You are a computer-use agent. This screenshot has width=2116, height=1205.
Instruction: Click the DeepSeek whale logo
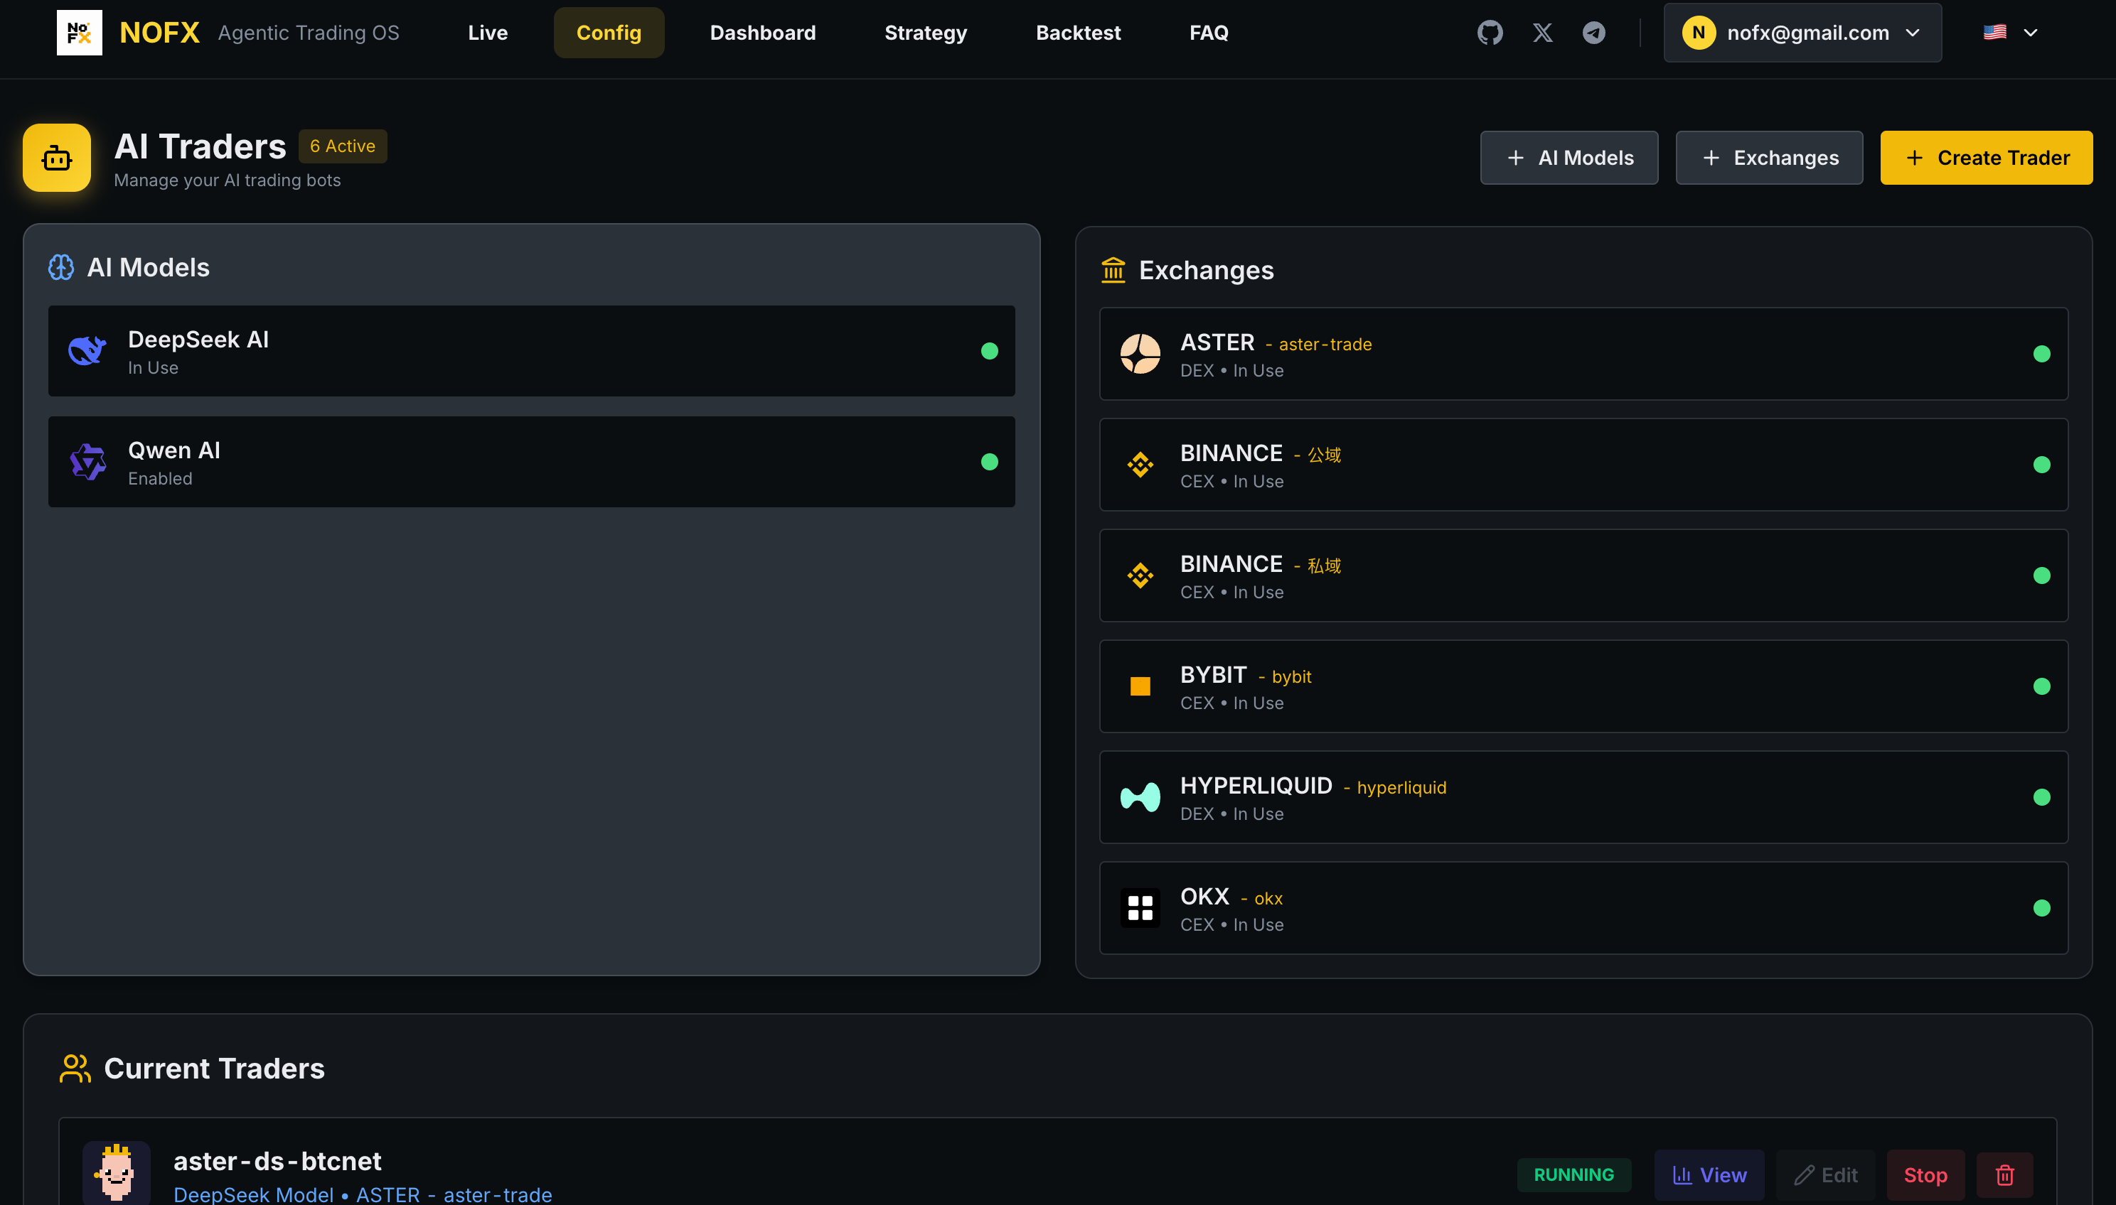(x=87, y=351)
